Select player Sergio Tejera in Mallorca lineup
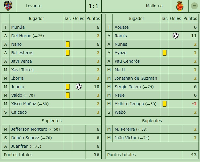 pyautogui.click(x=128, y=87)
